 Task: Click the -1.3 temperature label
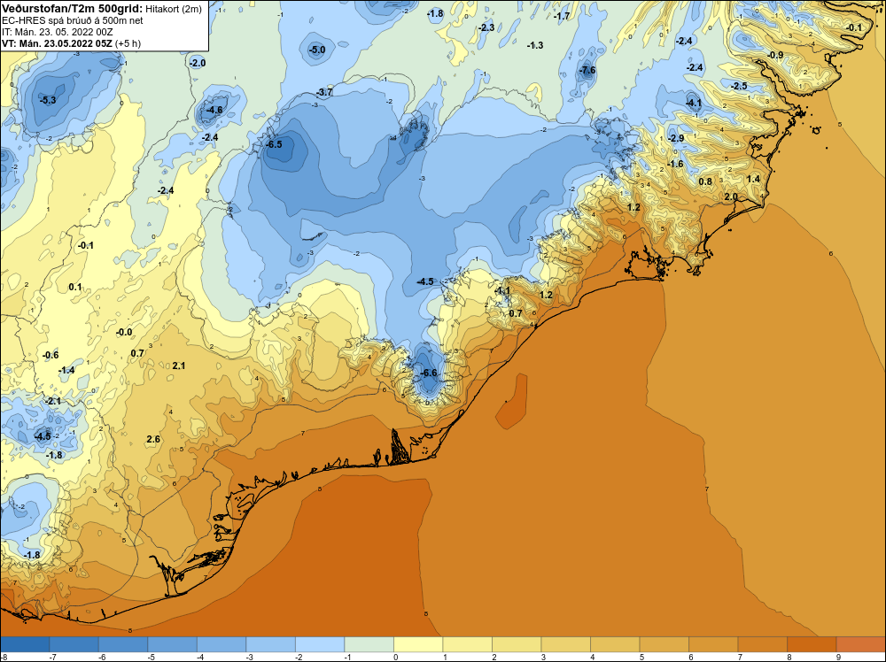point(534,46)
